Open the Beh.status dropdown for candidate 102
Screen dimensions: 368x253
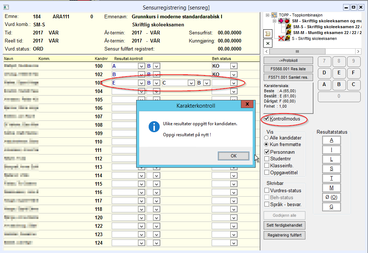234,75
